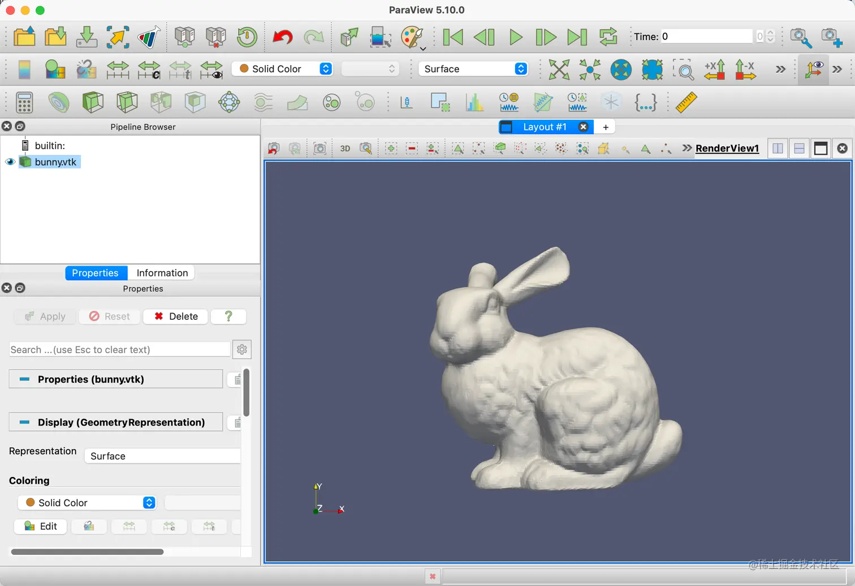Jump to the last animation frame
Screen dimensions: 855x586
point(577,37)
